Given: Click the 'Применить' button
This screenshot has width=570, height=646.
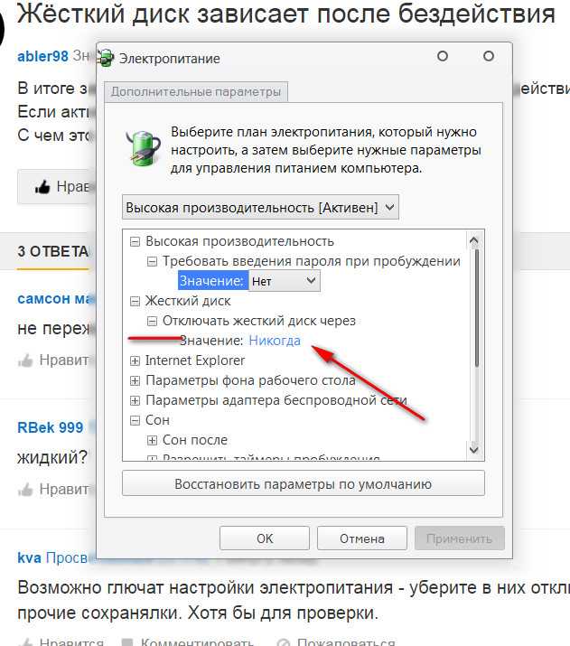Looking at the screenshot, I should (x=459, y=538).
